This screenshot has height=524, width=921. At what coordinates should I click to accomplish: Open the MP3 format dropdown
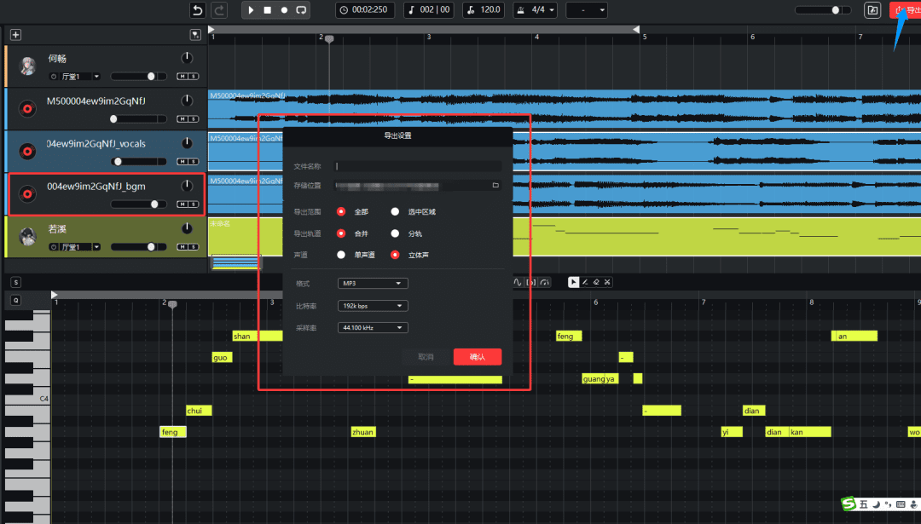373,284
